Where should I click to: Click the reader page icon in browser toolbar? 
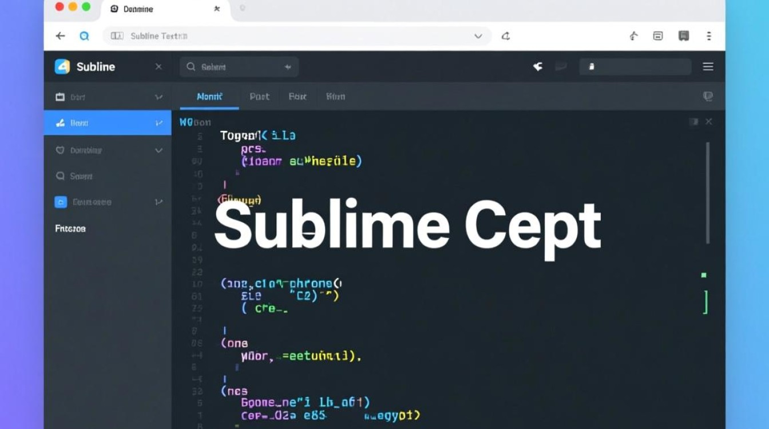(x=658, y=36)
